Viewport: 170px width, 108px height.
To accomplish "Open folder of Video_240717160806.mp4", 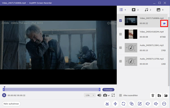I will [164, 23].
